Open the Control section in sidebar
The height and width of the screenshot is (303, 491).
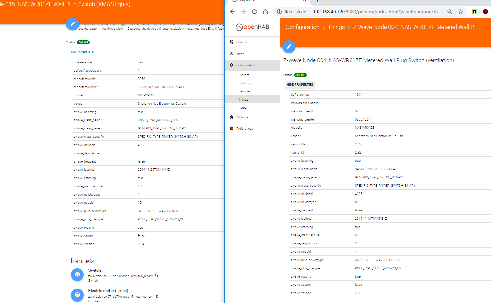[241, 42]
